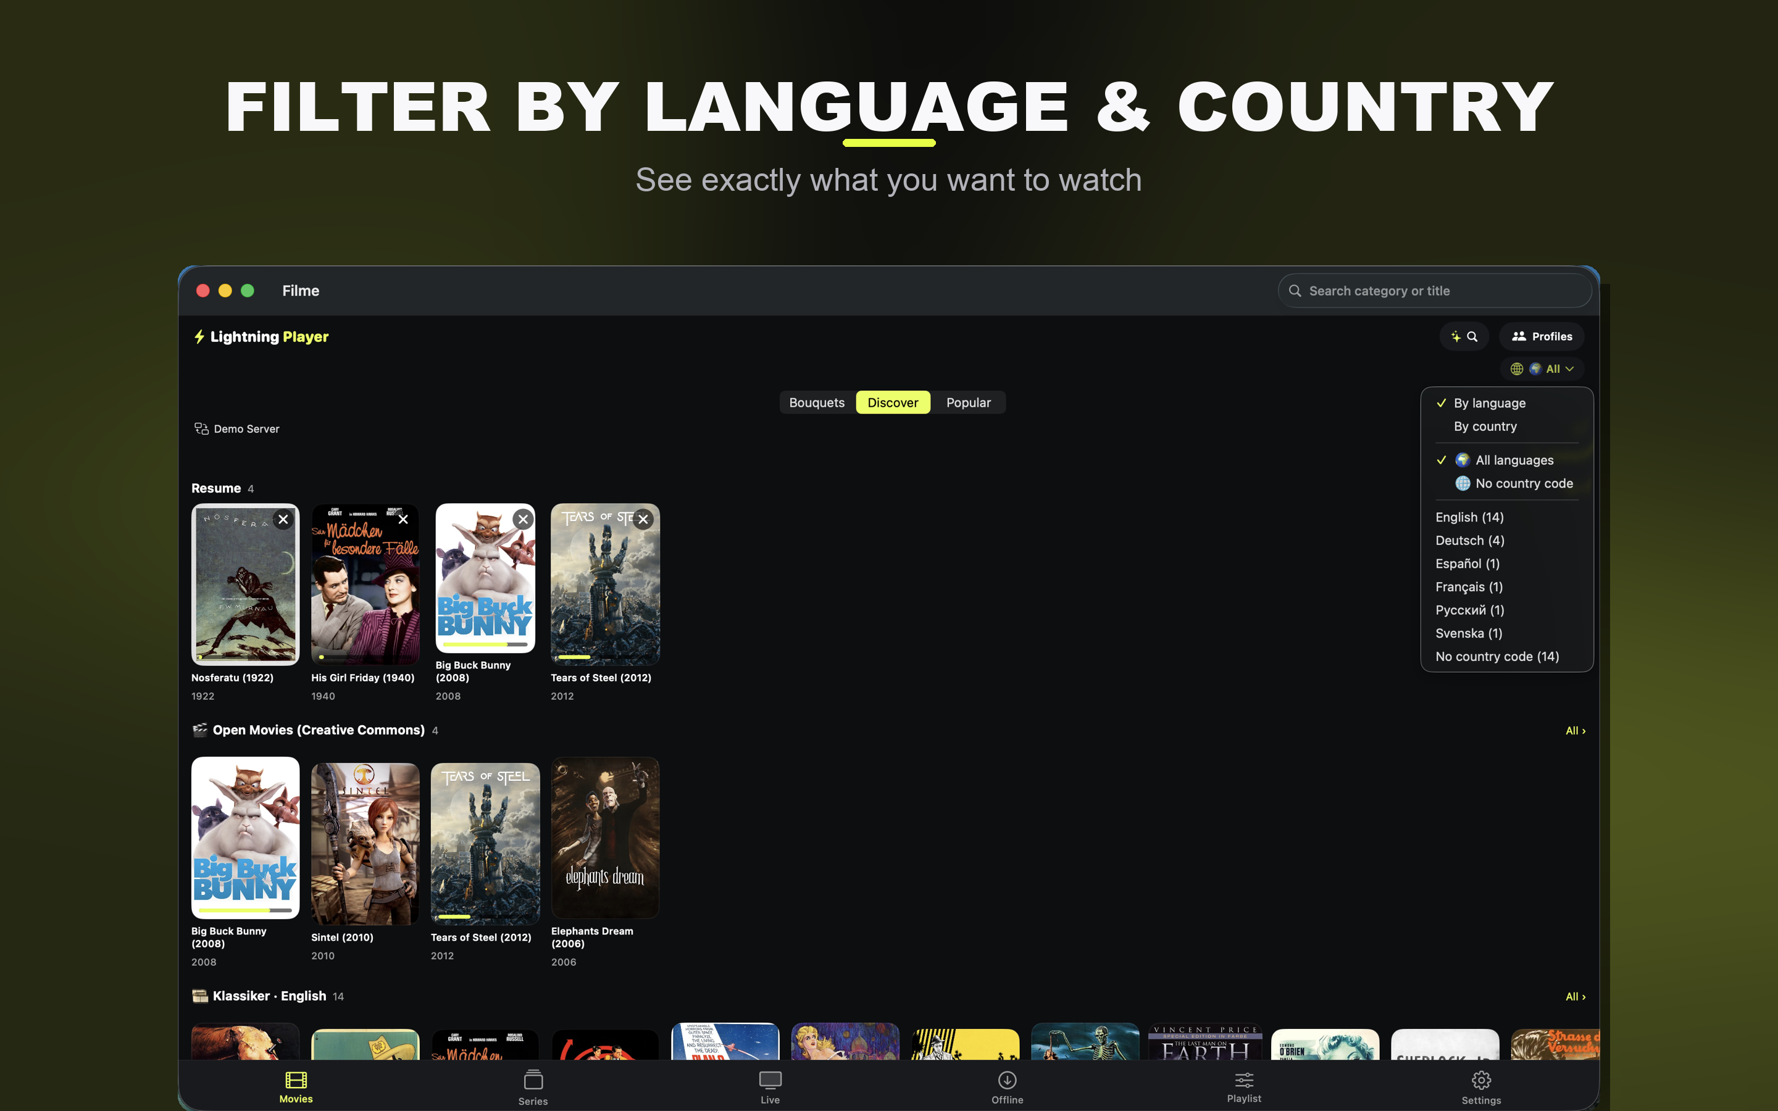
Task: Click the magnifier icon in search field
Action: (x=1295, y=291)
